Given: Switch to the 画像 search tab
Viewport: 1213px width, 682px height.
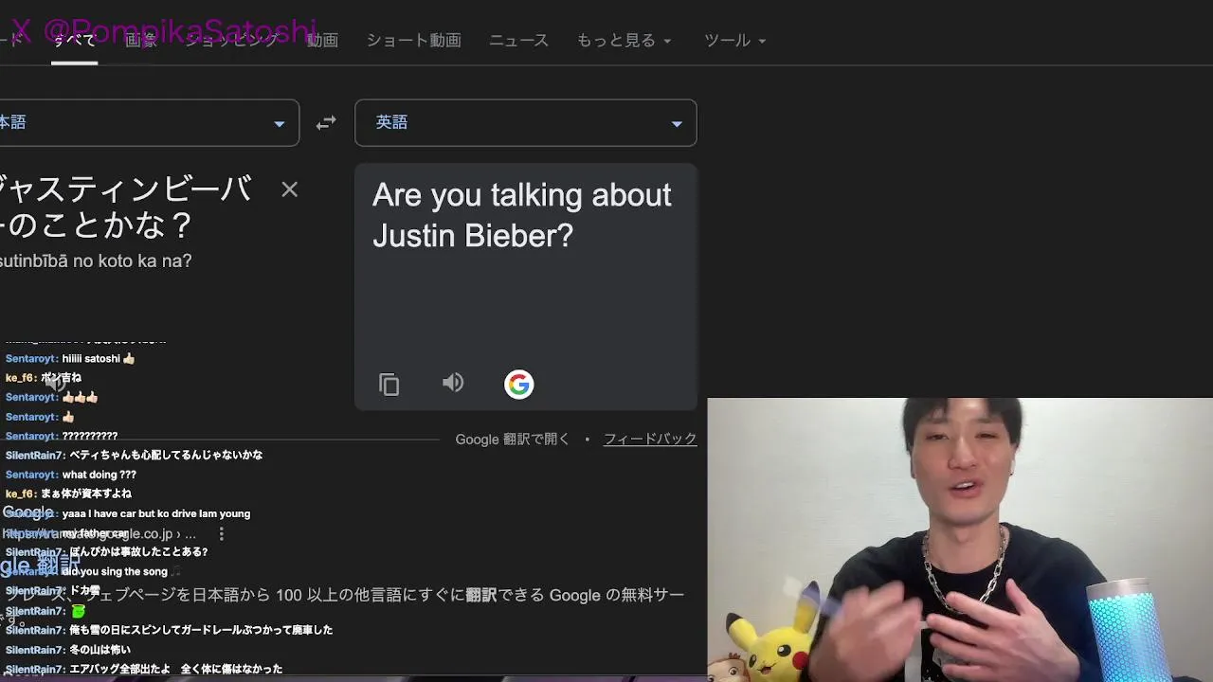Looking at the screenshot, I should 141,41.
